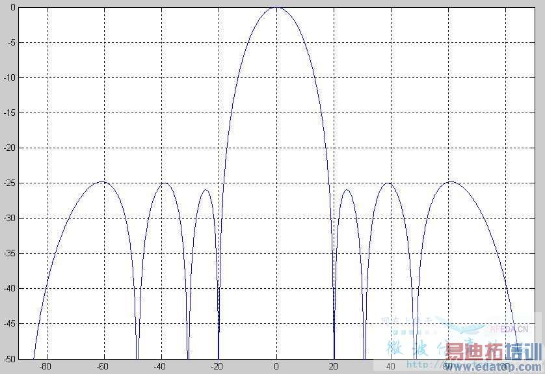Select the x-axis tick label -60
The image size is (545, 374).
click(x=103, y=366)
